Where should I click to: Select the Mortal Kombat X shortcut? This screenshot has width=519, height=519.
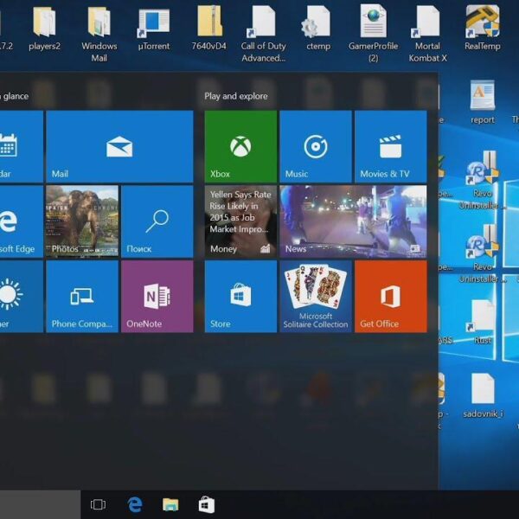(427, 35)
